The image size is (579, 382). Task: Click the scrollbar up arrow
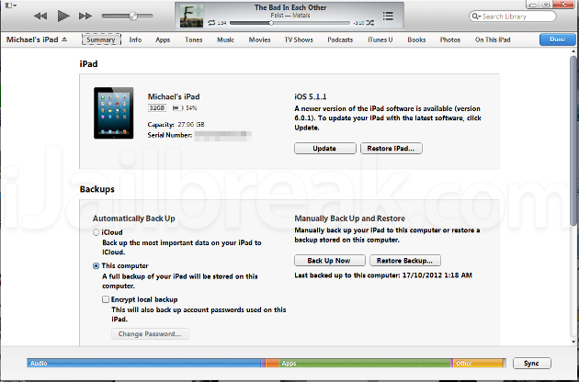573,51
